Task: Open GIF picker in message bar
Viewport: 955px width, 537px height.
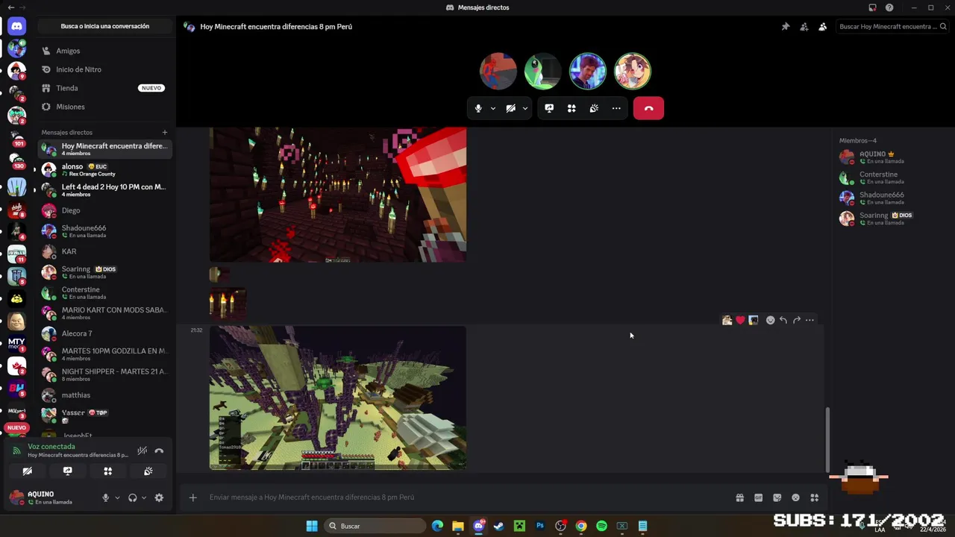Action: (758, 497)
